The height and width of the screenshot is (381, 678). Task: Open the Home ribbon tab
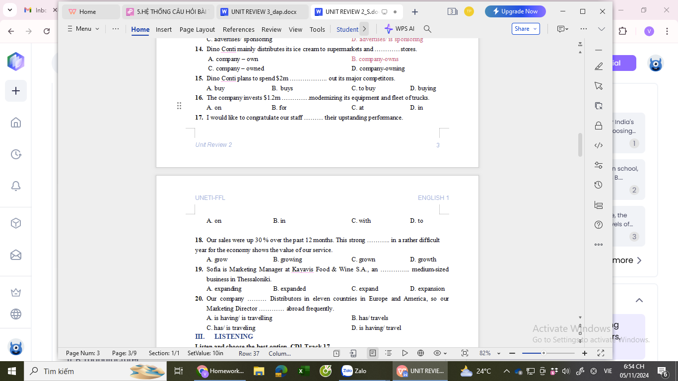point(140,29)
